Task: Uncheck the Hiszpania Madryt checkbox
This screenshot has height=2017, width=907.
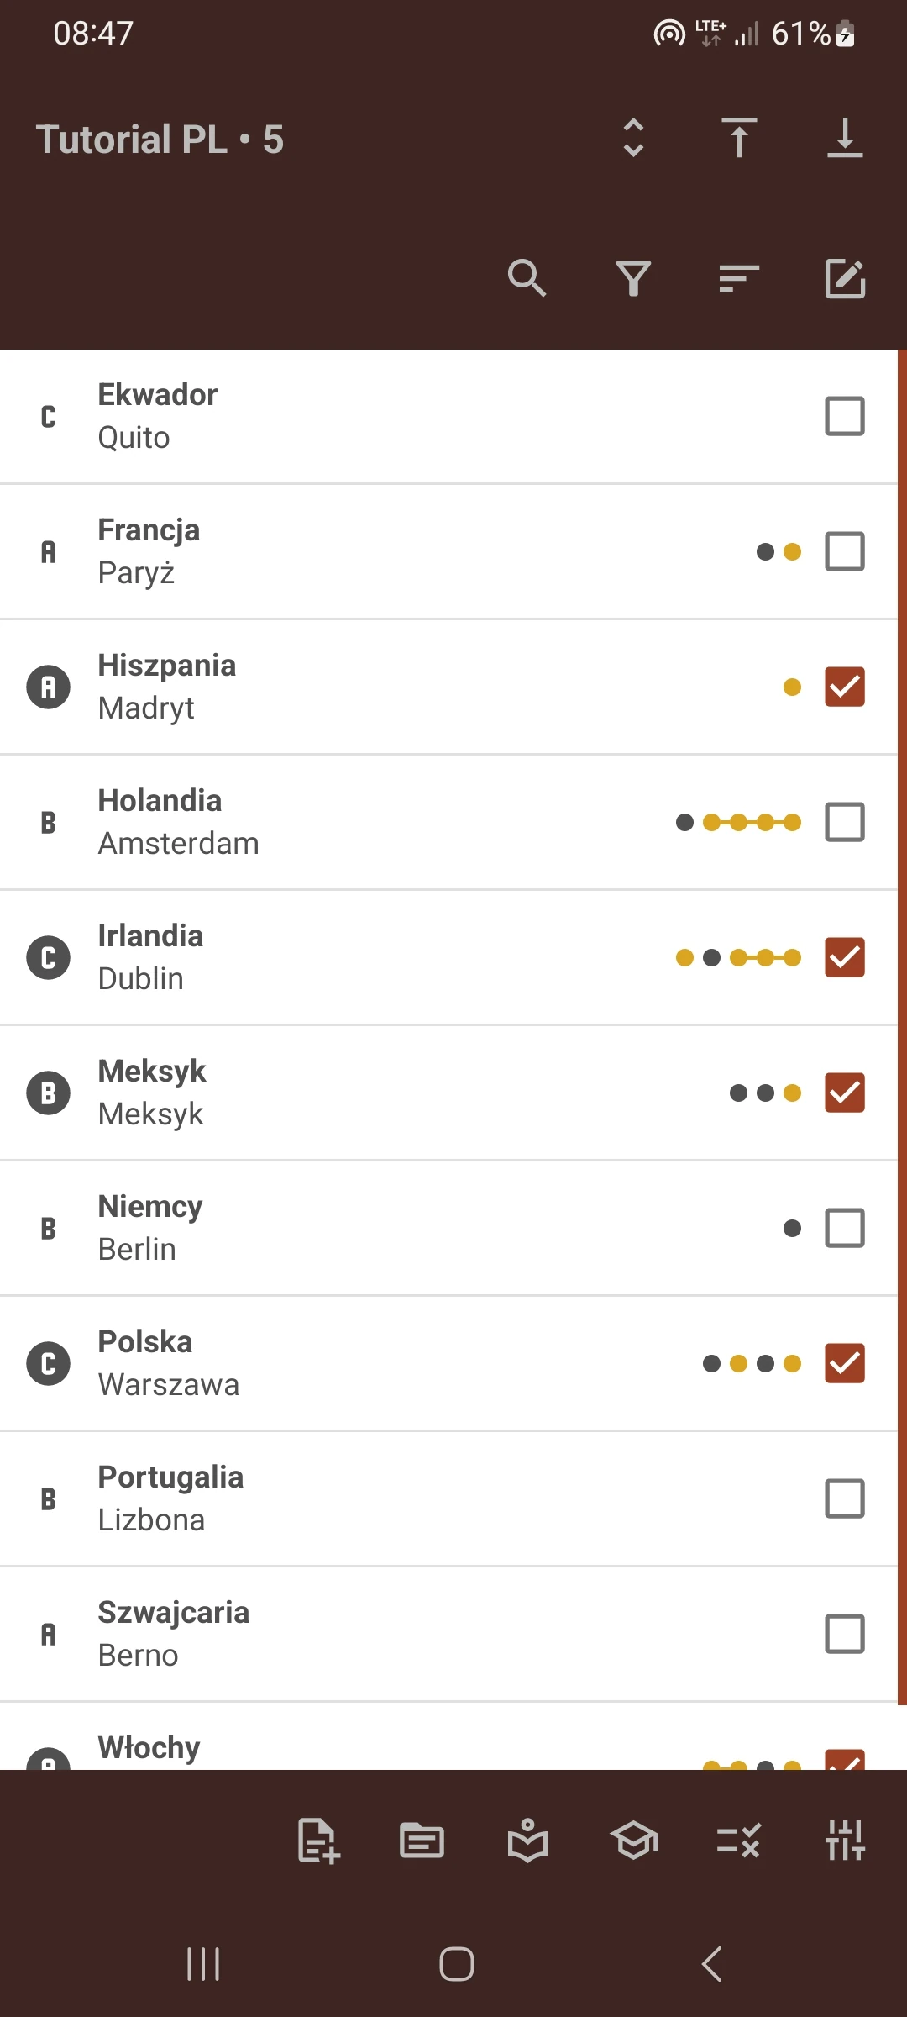Action: [844, 687]
